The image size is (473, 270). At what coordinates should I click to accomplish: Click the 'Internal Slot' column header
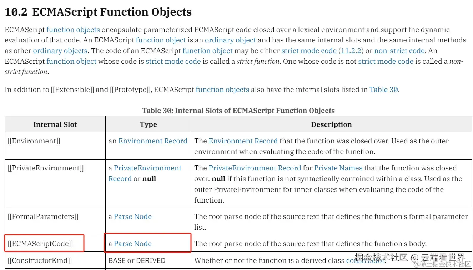(55, 124)
